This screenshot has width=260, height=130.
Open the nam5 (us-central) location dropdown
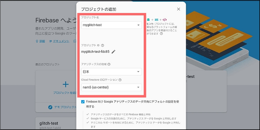click(111, 87)
